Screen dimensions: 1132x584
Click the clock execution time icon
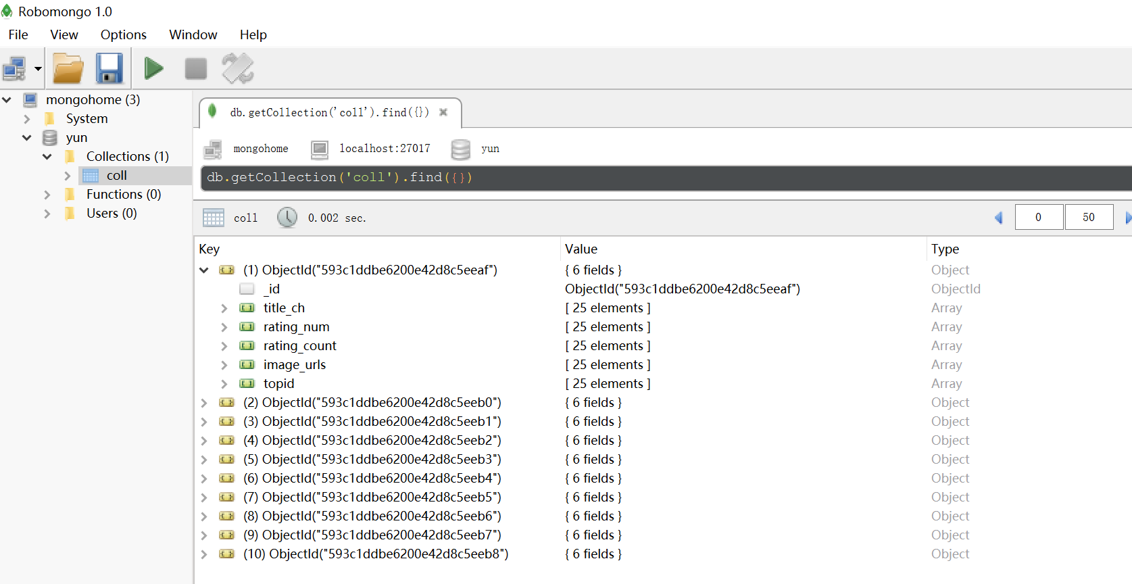pos(287,217)
